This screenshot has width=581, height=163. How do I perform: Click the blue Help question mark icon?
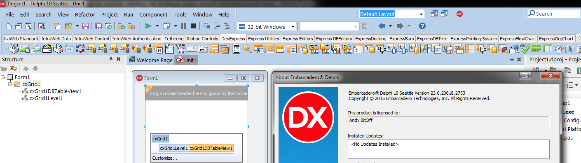coord(422,26)
